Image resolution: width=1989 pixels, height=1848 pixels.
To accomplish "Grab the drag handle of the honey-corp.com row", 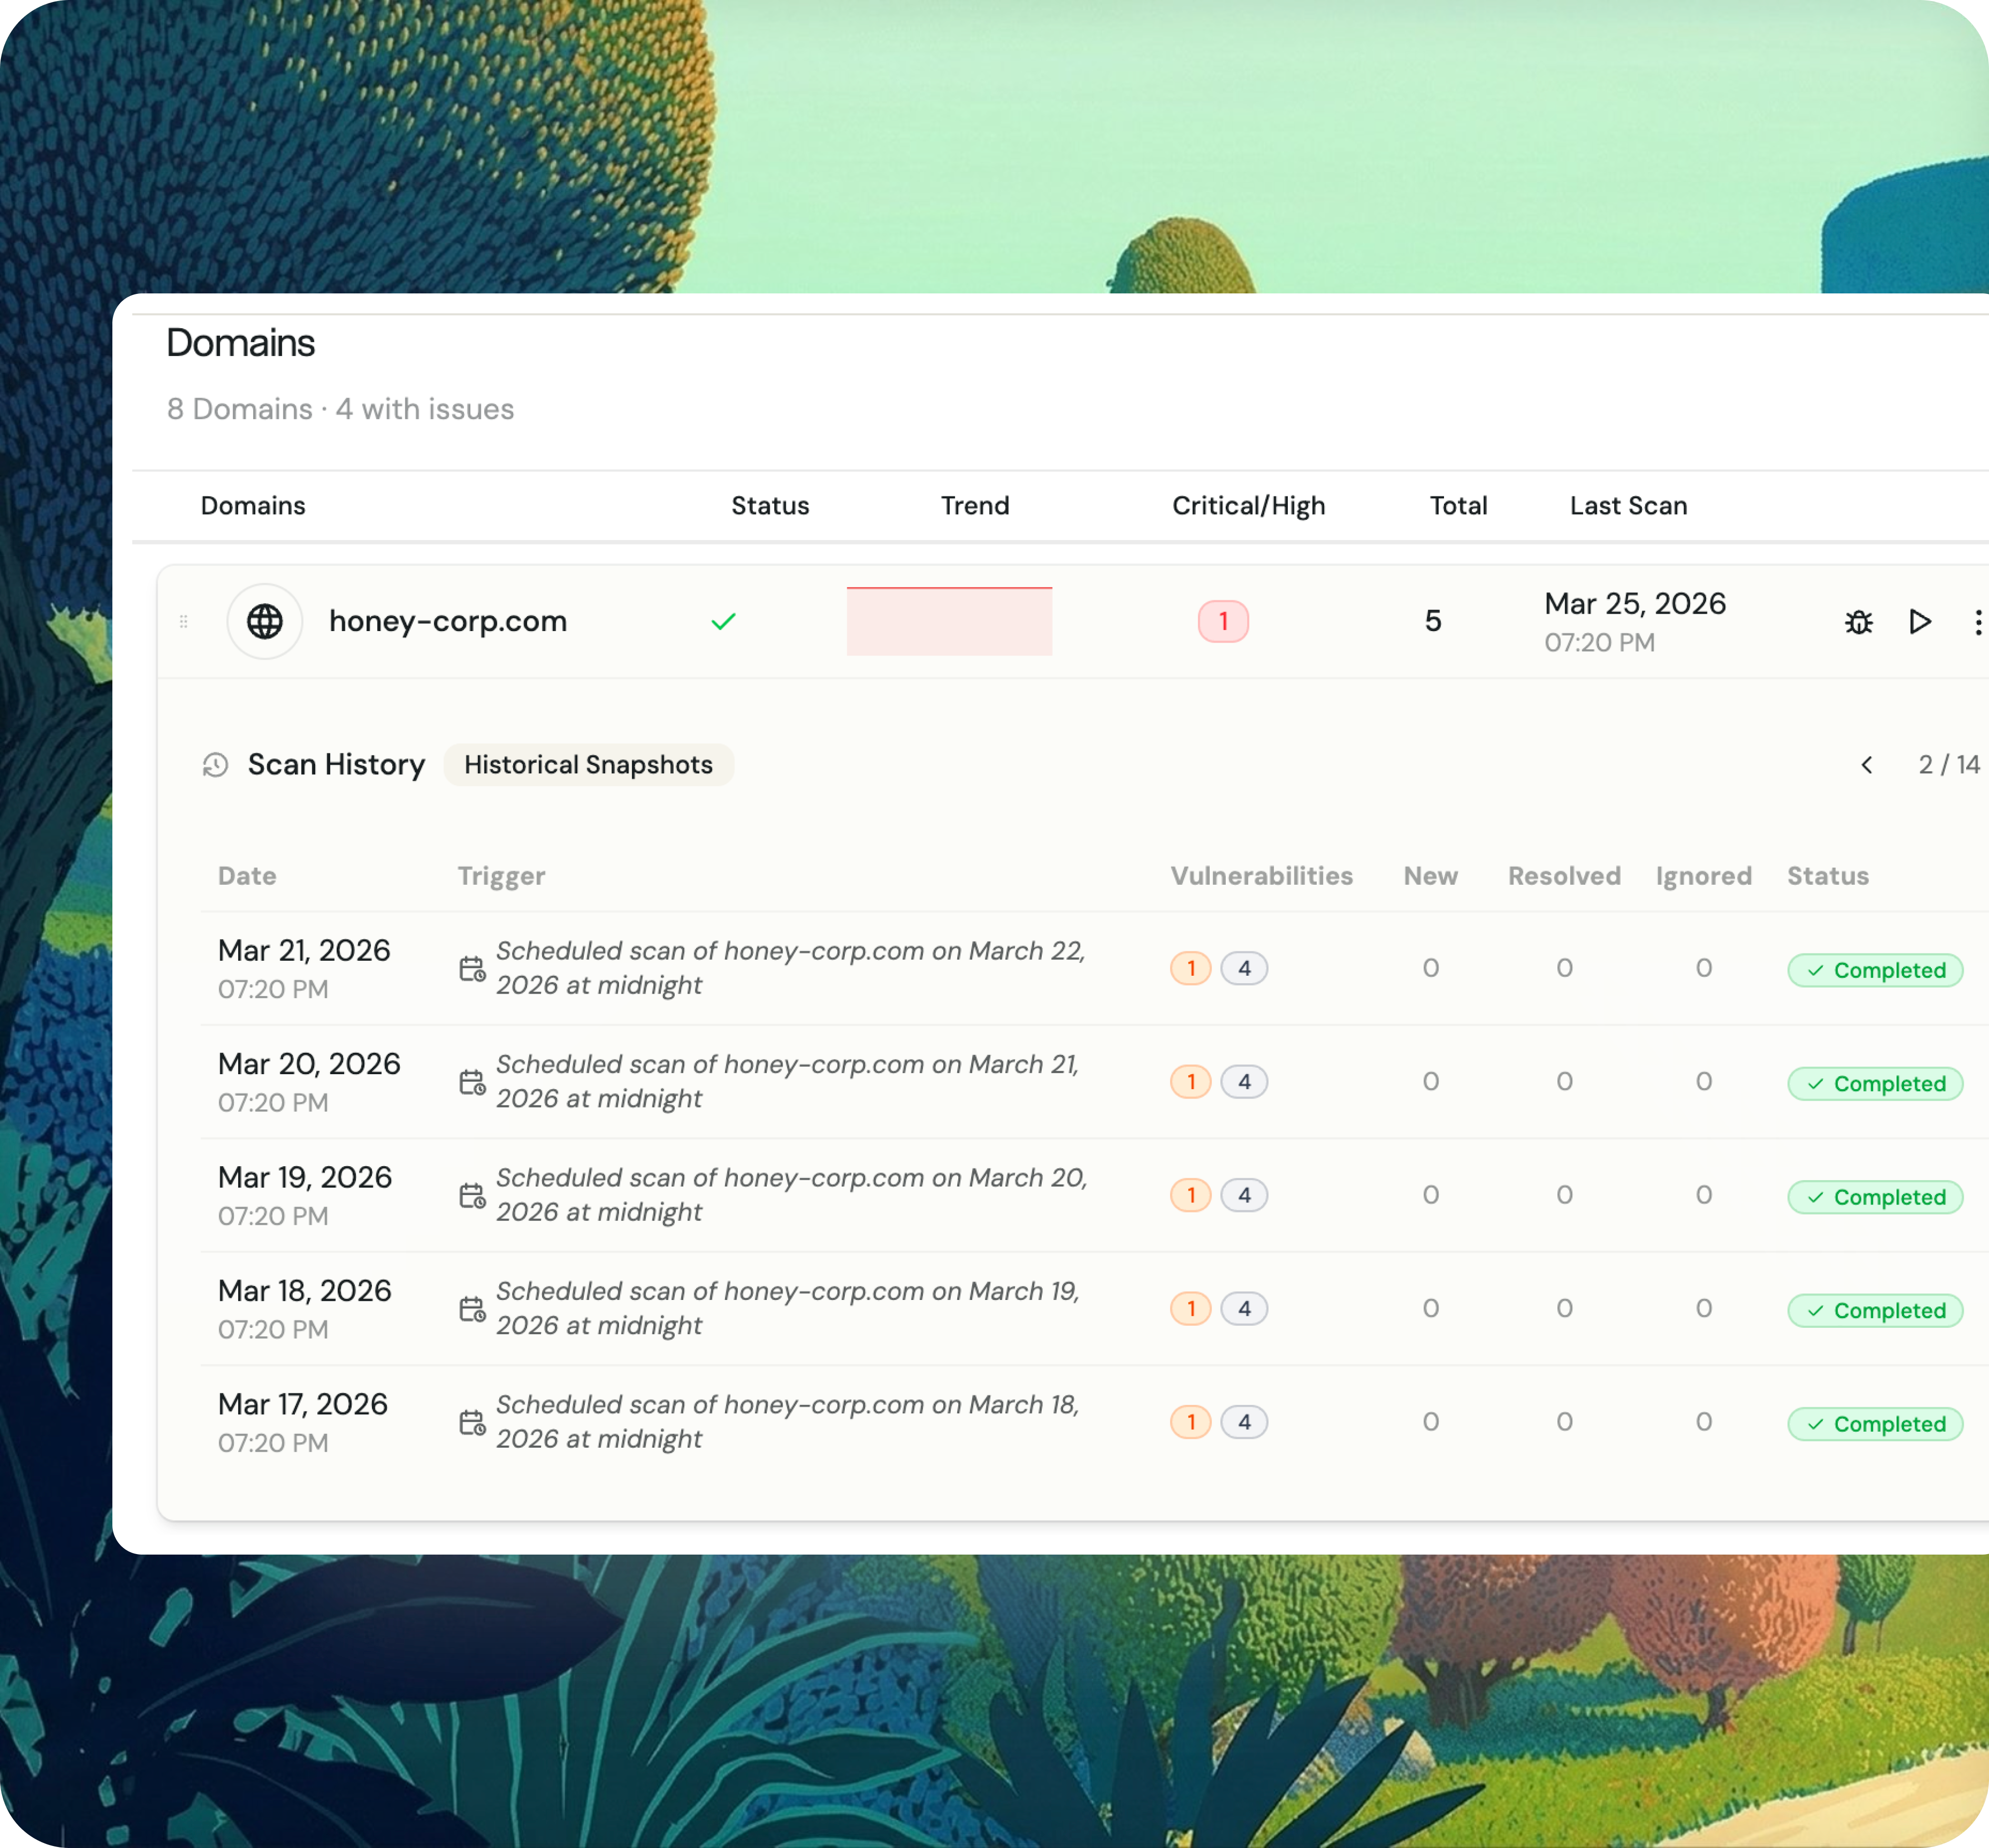I will [184, 622].
